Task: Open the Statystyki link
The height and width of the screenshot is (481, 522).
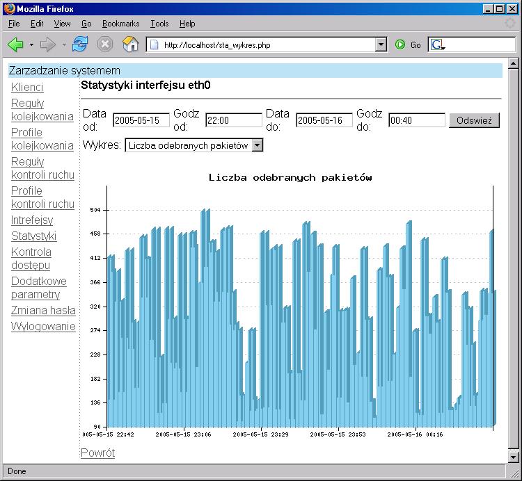Action: point(33,236)
